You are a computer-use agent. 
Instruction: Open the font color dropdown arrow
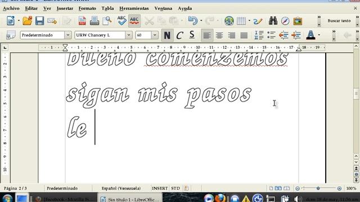point(319,35)
